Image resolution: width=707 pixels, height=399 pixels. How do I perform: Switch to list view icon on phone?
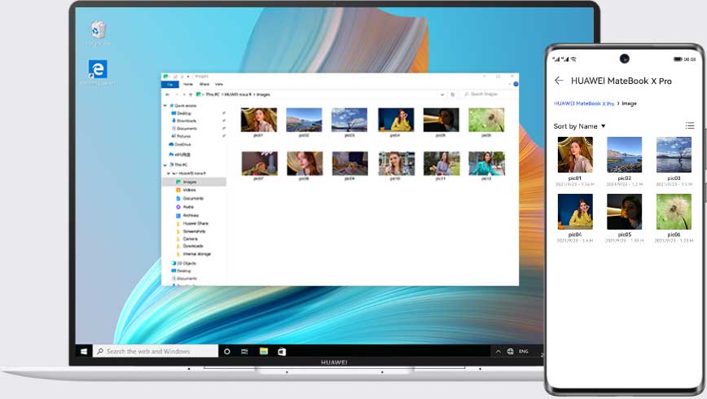click(x=689, y=125)
